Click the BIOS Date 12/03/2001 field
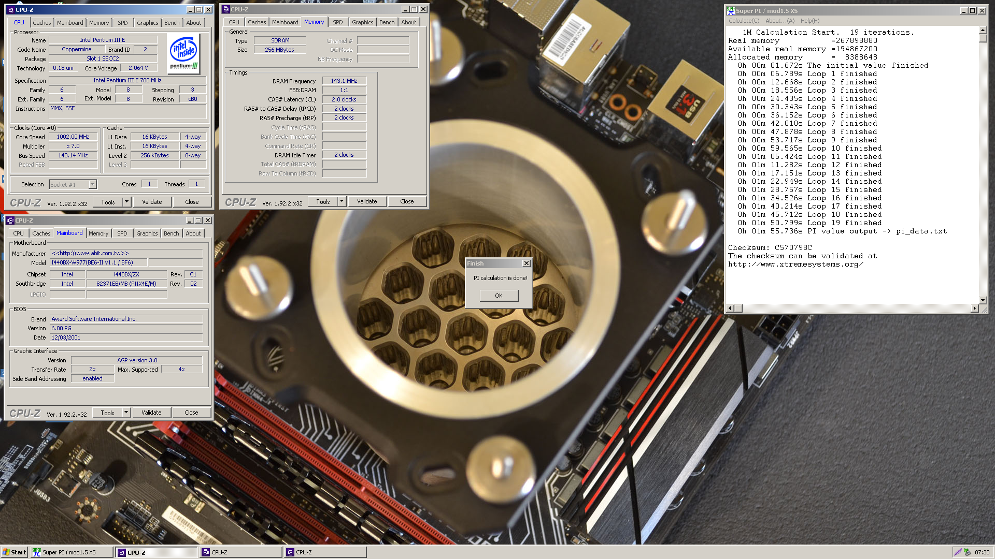The width and height of the screenshot is (995, 559). pyautogui.click(x=126, y=337)
